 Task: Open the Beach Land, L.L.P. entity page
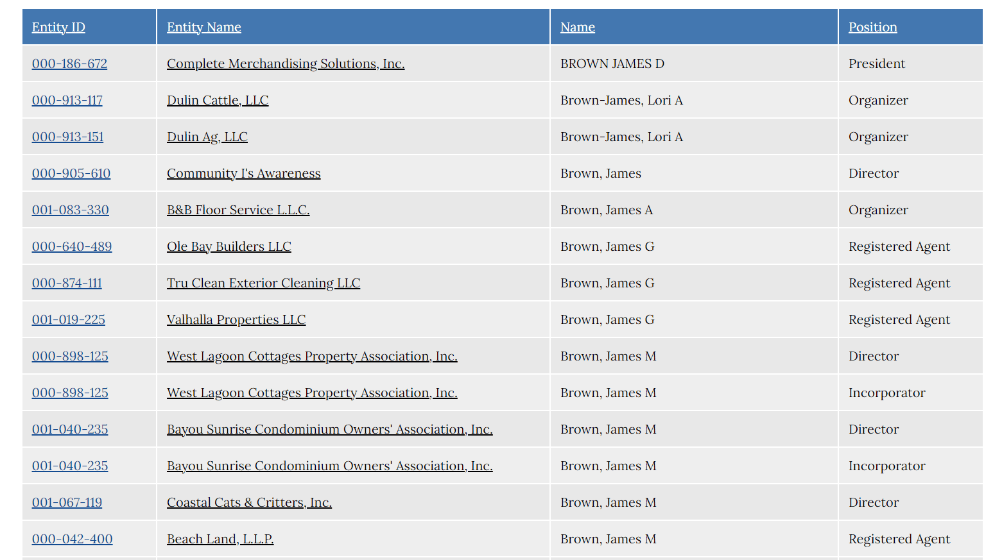point(220,539)
